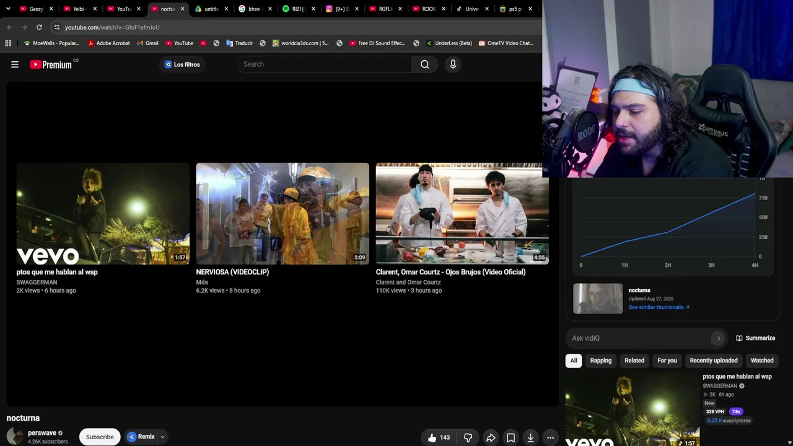The image size is (793, 446).
Task: Open the YouTube bookmark in bookmarks bar
Action: 179,43
